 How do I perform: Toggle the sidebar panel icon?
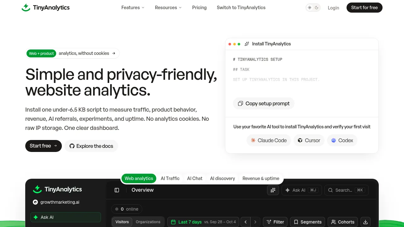coord(117,190)
